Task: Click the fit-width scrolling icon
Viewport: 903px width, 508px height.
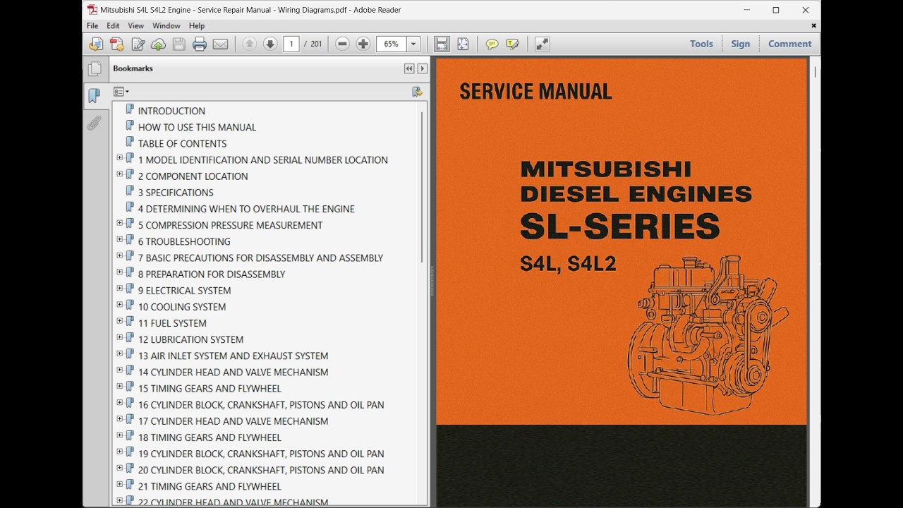Action: 442,44
